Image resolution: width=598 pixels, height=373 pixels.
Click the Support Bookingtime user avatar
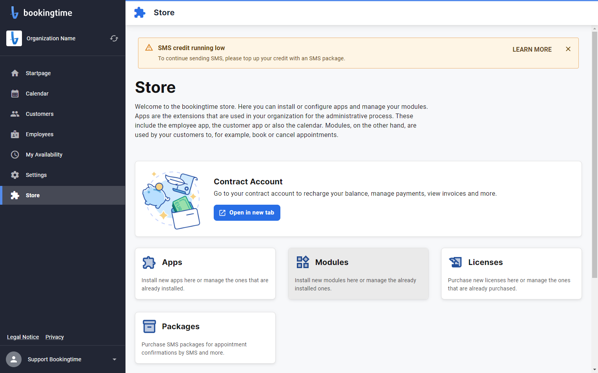[14, 359]
